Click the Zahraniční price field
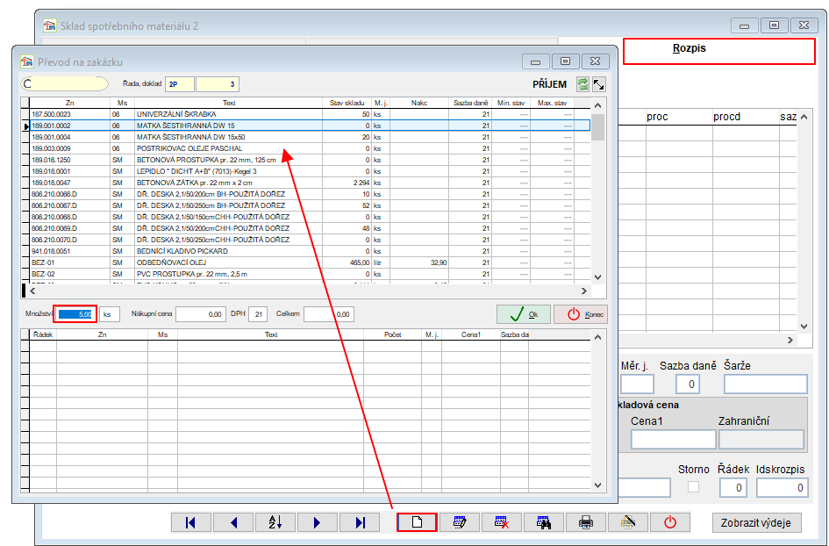 761,440
